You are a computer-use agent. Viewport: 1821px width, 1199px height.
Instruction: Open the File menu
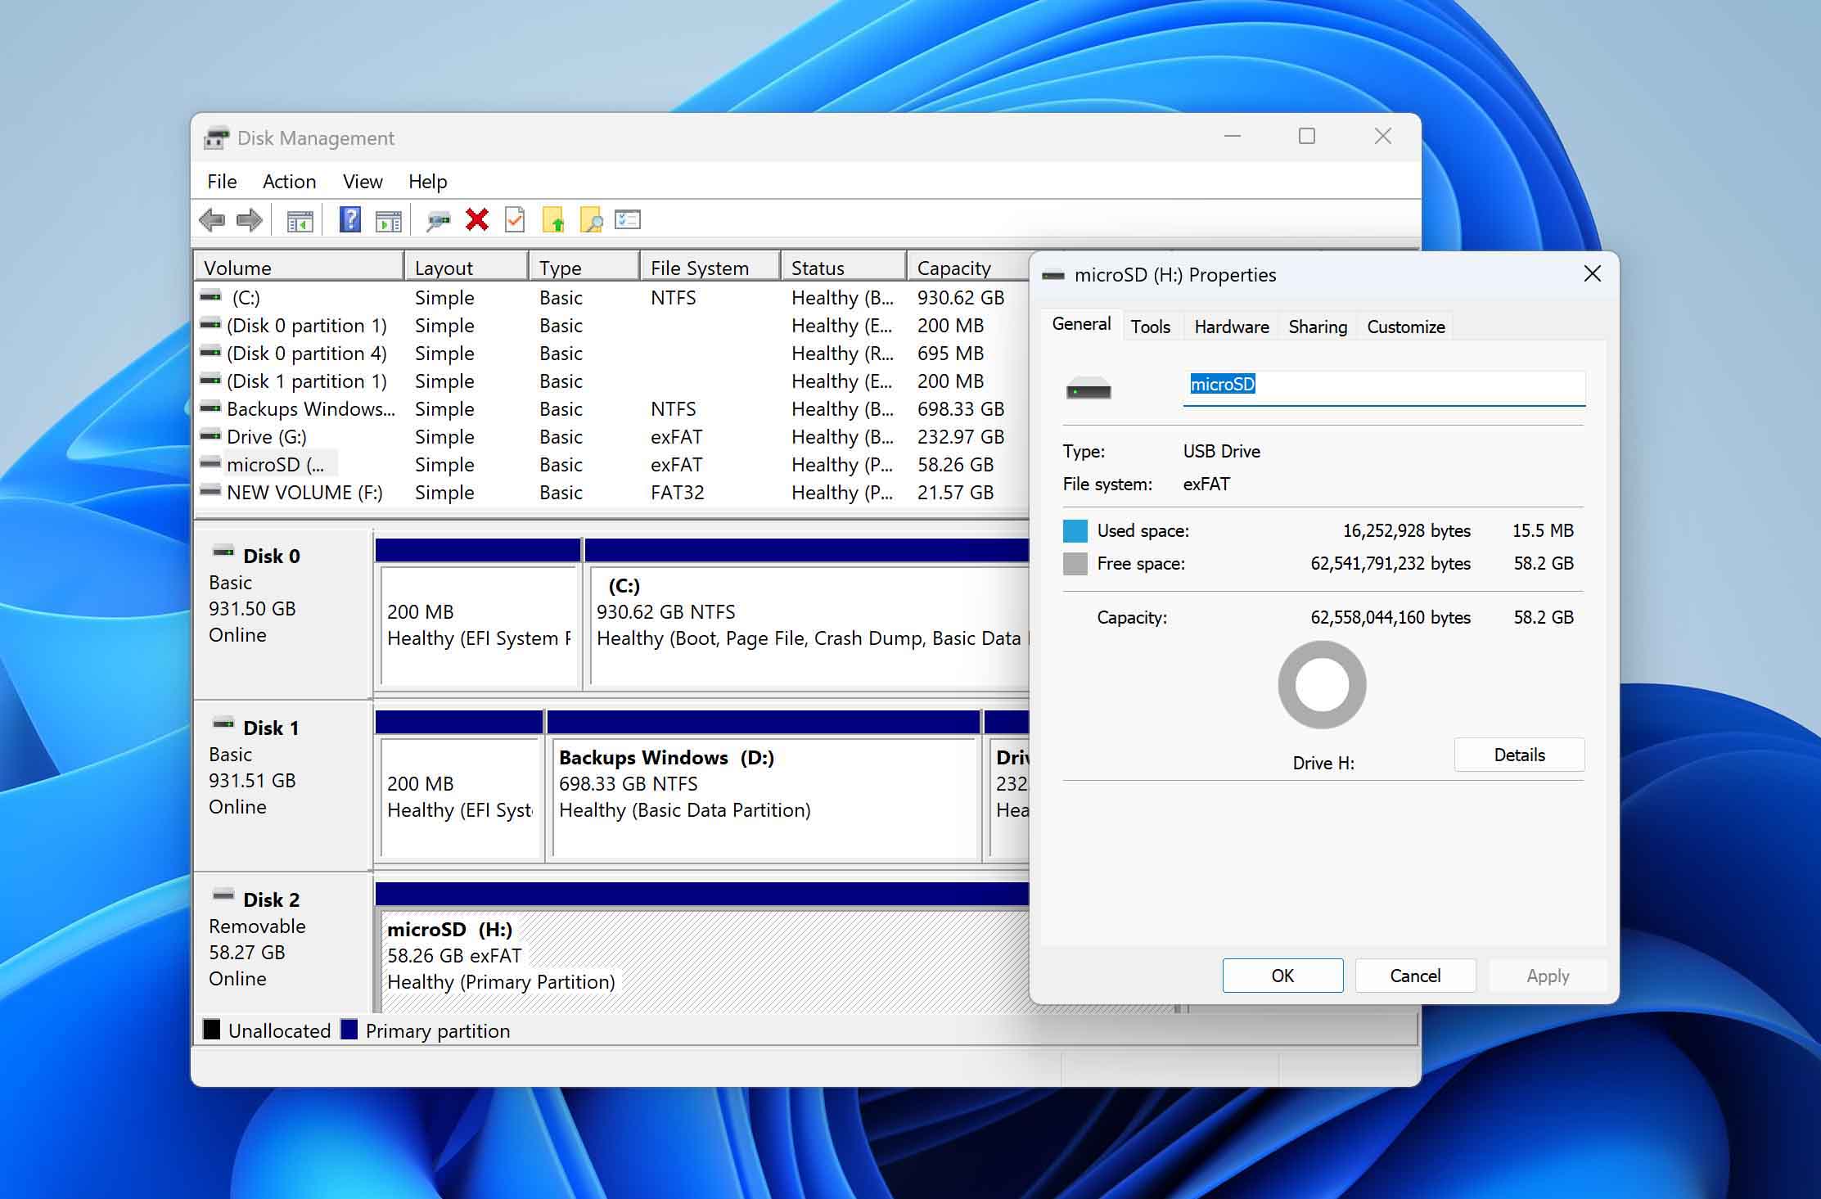(222, 182)
